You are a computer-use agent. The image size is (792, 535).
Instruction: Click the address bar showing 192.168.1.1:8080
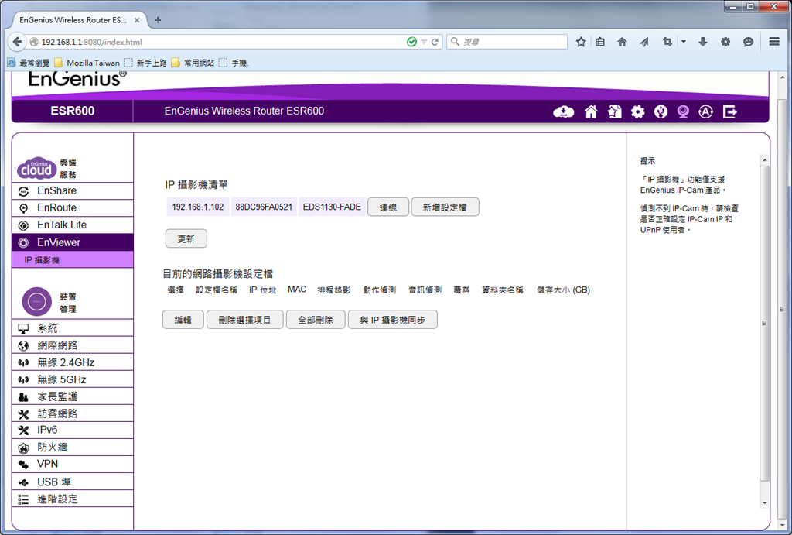(x=217, y=42)
